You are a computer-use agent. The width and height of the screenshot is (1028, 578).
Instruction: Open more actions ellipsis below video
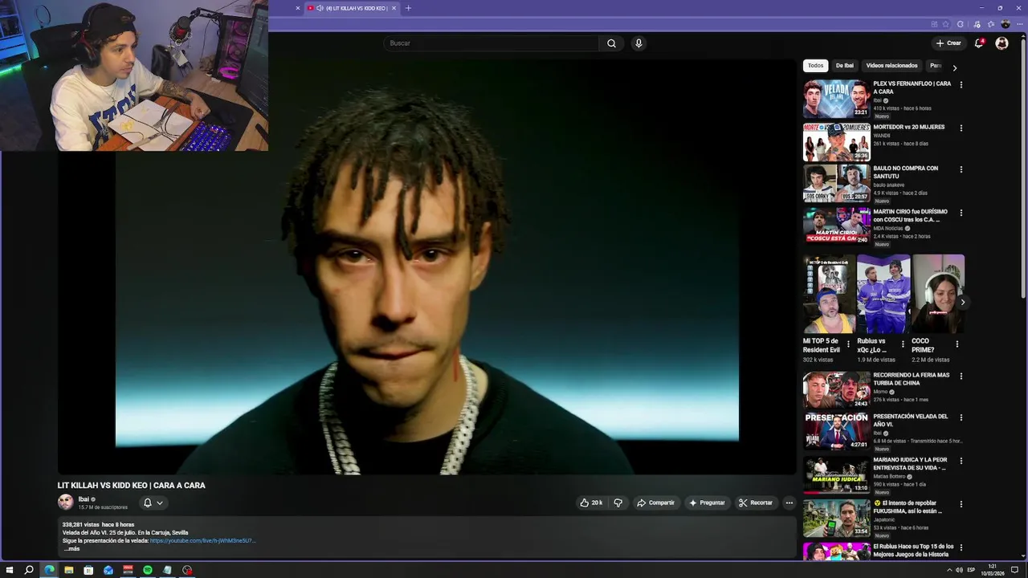tap(789, 503)
